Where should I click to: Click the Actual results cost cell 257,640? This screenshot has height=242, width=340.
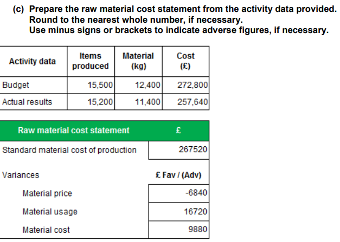coord(185,102)
